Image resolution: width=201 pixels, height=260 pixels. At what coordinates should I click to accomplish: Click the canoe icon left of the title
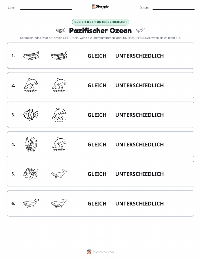pyautogui.click(x=61, y=30)
